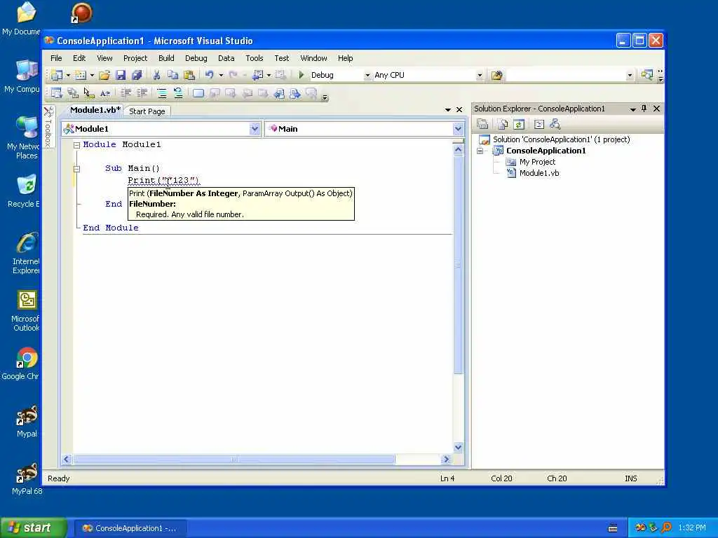Screen dimensions: 718x538
Task: Open the File menu
Action: click(x=56, y=58)
